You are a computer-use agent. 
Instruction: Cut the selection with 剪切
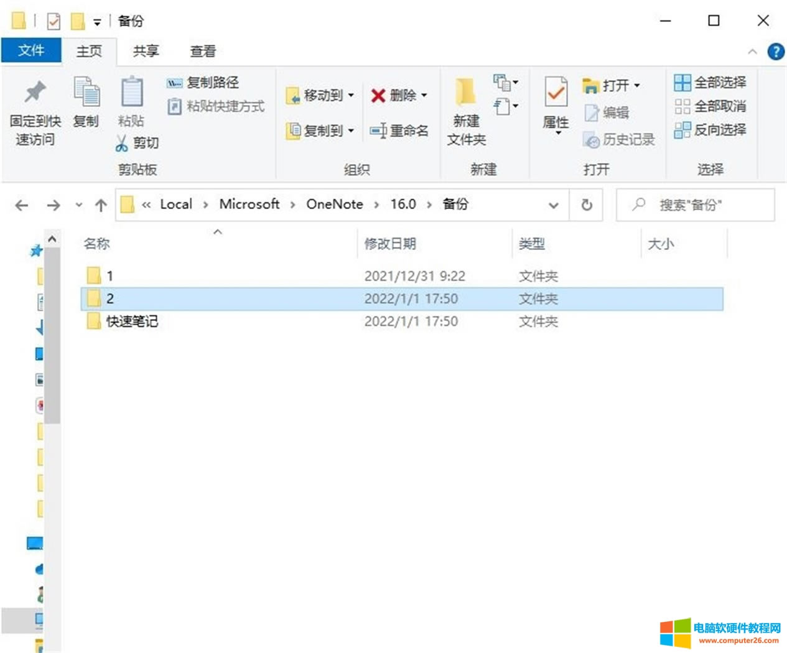tap(138, 142)
